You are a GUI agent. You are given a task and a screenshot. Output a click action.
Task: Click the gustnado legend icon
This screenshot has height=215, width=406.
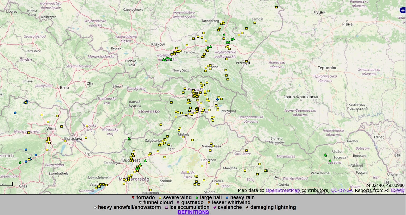click(x=178, y=203)
